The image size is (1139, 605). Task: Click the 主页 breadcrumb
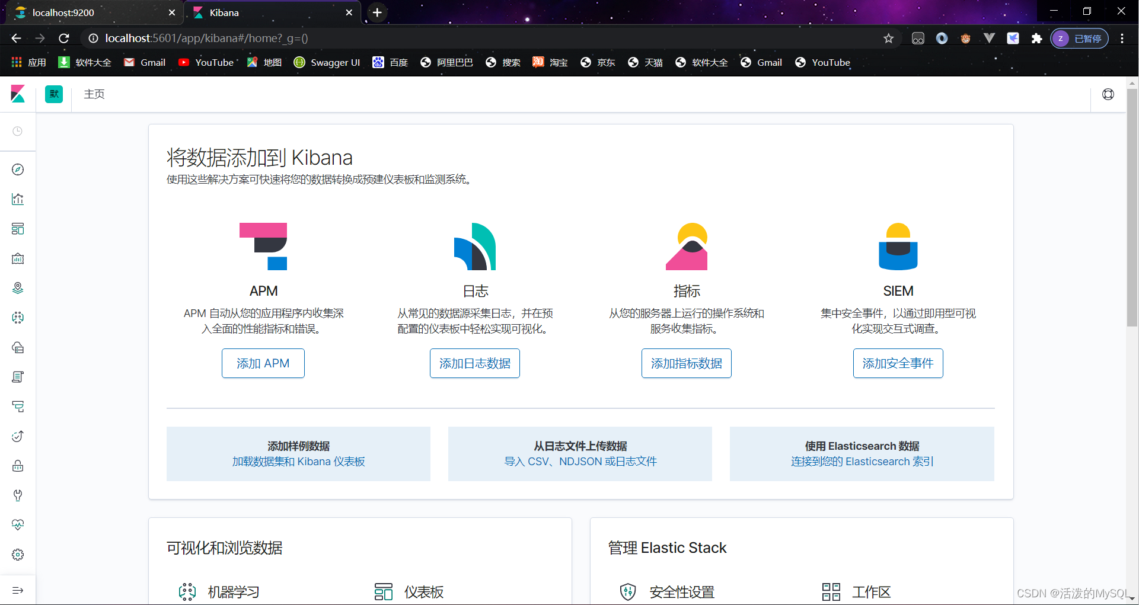[x=94, y=94]
